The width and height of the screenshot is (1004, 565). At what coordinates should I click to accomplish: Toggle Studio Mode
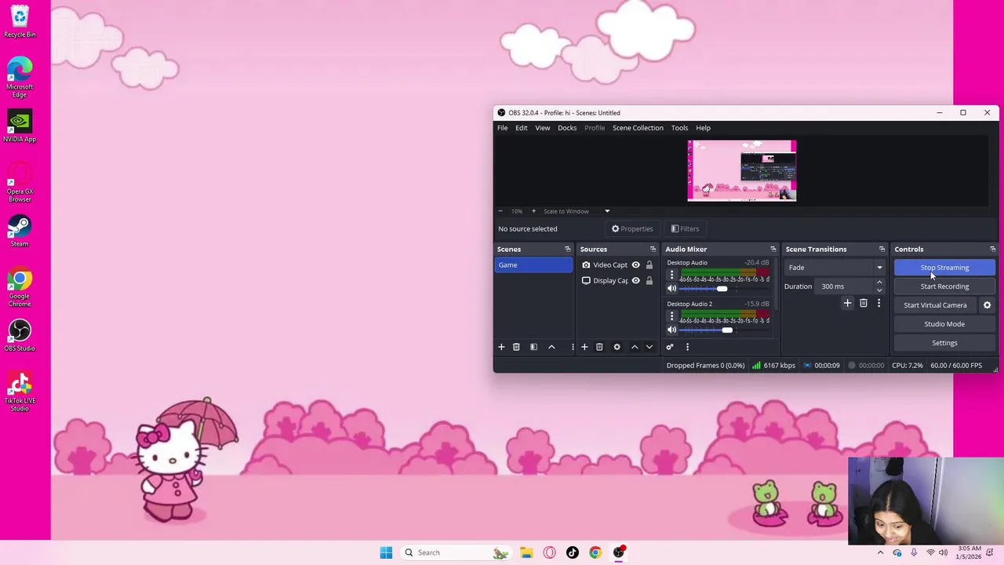click(x=944, y=324)
